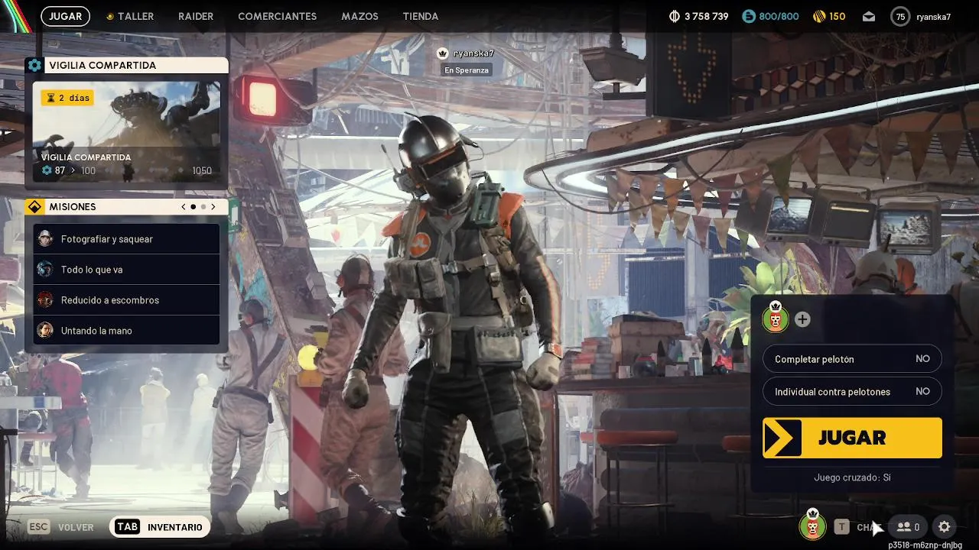Open the TIENDA tab
The height and width of the screenshot is (550, 979).
421,16
